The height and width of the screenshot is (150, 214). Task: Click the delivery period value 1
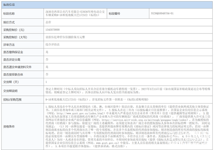(46, 82)
